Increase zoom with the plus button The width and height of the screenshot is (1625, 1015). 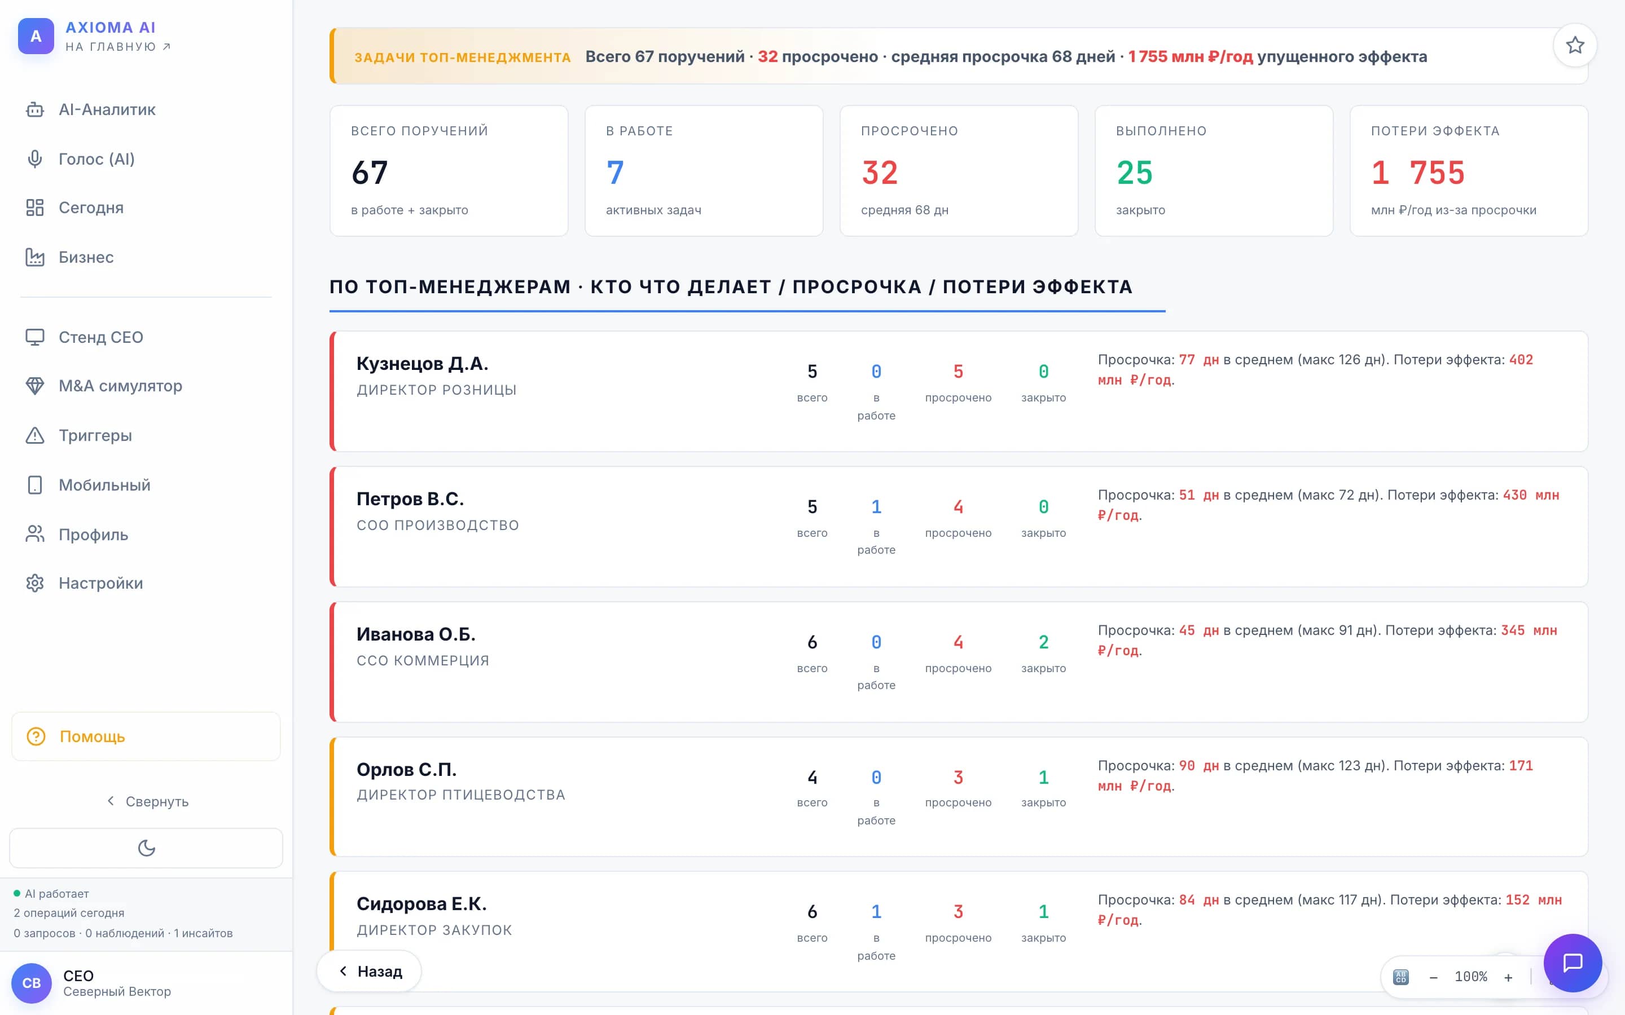[x=1508, y=977]
